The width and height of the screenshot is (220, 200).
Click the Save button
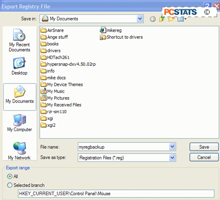pyautogui.click(x=204, y=147)
